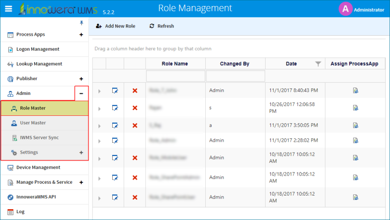The height and width of the screenshot is (220, 390).
Task: Edit the role changed by 'a'
Action: coord(115,125)
